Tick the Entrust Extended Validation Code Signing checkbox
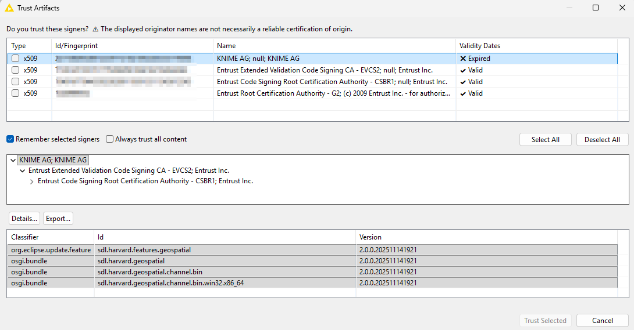The height and width of the screenshot is (330, 634). [x=15, y=70]
